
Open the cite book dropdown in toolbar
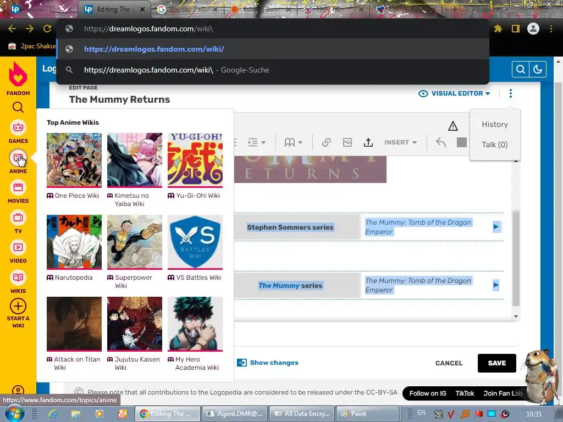(x=294, y=142)
